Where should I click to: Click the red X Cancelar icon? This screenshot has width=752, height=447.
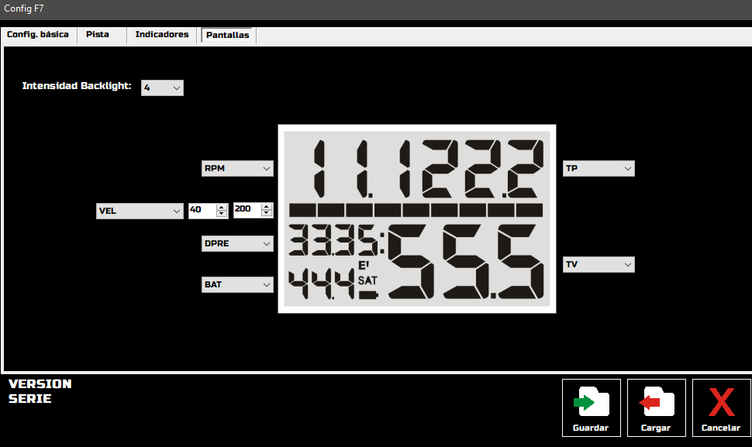point(721,402)
